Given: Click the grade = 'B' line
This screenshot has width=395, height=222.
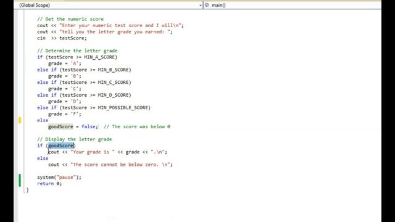Looking at the screenshot, I should click(65, 76).
